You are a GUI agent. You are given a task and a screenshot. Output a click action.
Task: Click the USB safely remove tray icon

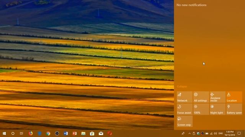click(194, 134)
